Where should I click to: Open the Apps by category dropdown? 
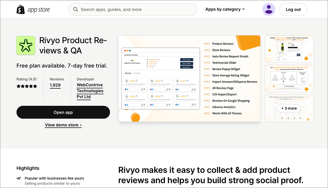[225, 9]
